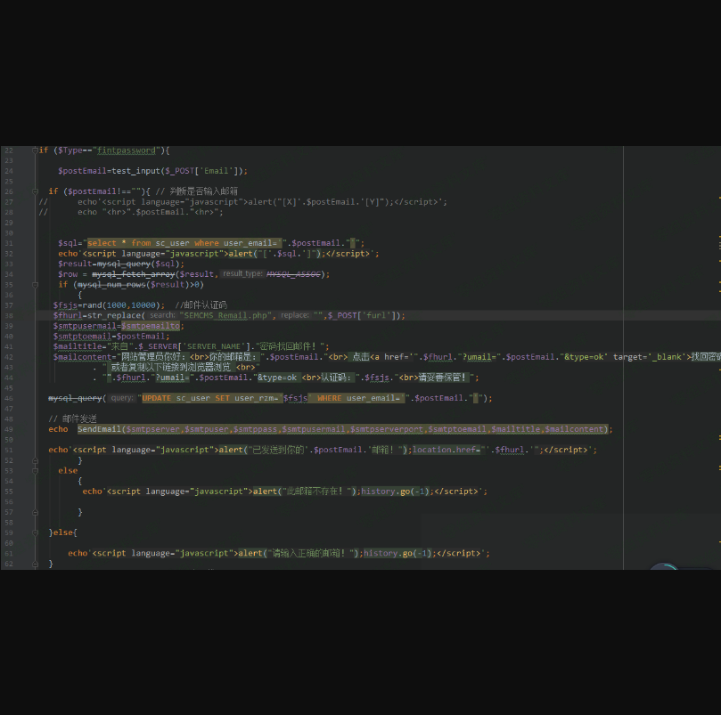Place cursor on the SendEmail function call

(x=99, y=429)
